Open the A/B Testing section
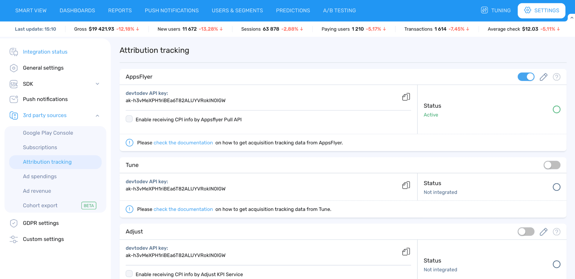The image size is (575, 279). tap(339, 10)
